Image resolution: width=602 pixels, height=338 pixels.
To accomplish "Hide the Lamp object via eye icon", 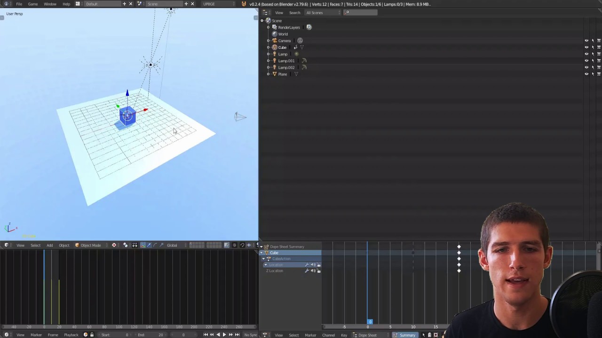I will tap(586, 54).
